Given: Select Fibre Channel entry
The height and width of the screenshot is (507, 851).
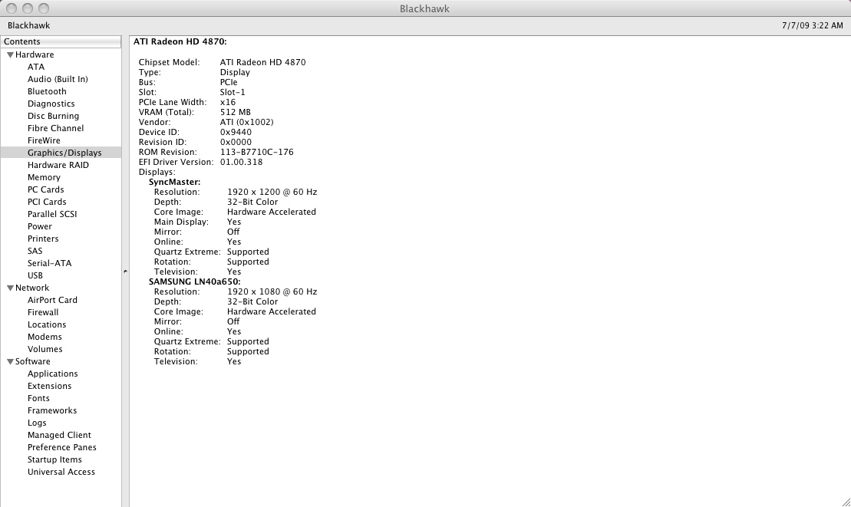Looking at the screenshot, I should [55, 129].
